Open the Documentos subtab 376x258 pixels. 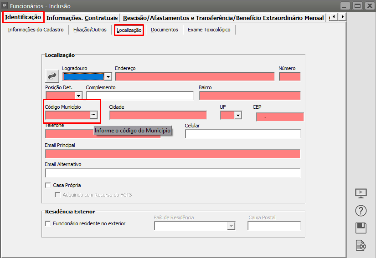click(x=165, y=30)
